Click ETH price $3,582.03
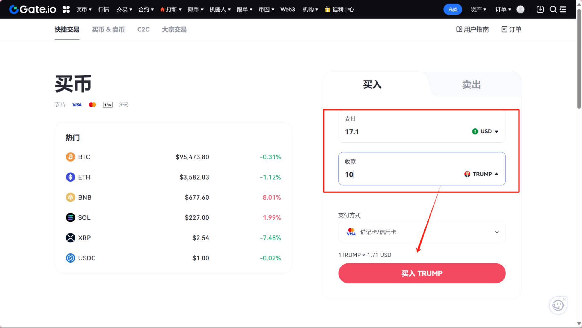 point(194,177)
